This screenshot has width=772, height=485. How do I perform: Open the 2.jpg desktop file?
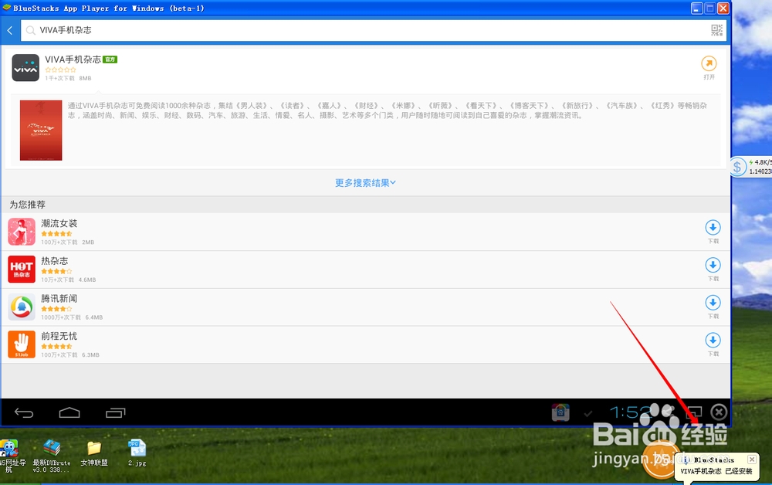(137, 453)
